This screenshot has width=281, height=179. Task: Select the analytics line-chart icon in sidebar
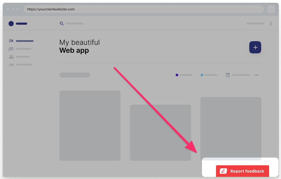tap(11, 41)
